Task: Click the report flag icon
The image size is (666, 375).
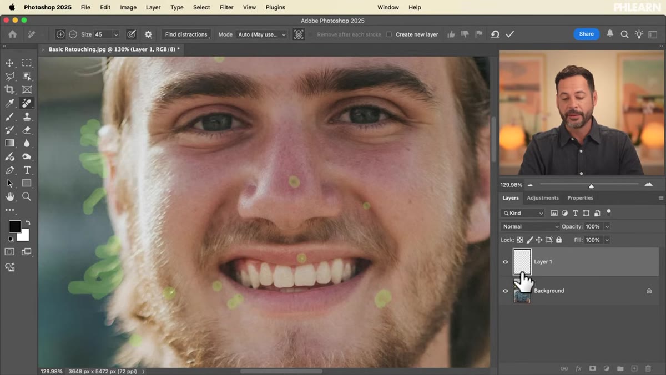Action: point(478,34)
